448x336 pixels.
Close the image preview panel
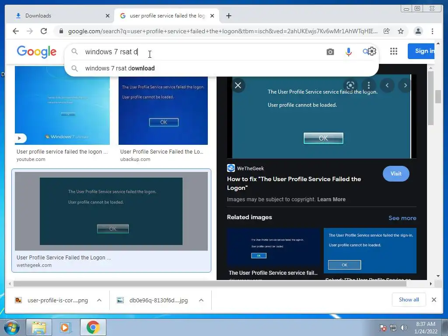238,85
